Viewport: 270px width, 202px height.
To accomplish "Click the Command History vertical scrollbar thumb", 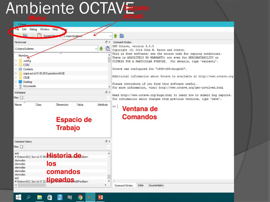I will tap(109, 176).
